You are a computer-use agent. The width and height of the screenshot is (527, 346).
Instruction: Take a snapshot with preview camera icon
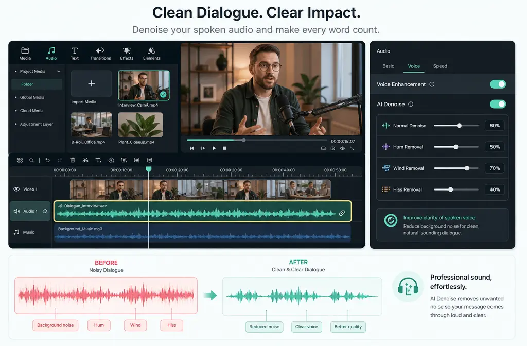pos(333,148)
